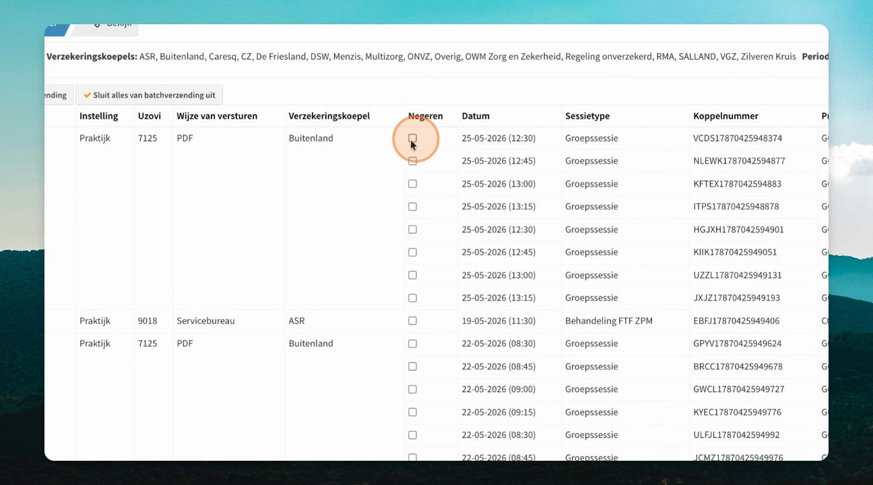This screenshot has width=873, height=485.
Task: Click date '22-05-2026 (09:15)'
Action: pyautogui.click(x=498, y=412)
